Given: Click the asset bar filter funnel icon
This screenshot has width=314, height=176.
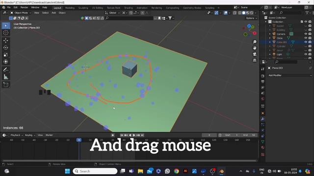Looking at the screenshot, I should [170, 18].
